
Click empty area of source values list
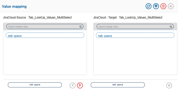[45, 57]
